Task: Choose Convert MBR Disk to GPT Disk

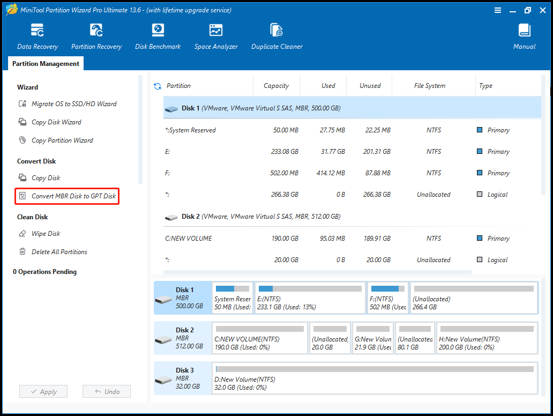Action: [x=67, y=196]
